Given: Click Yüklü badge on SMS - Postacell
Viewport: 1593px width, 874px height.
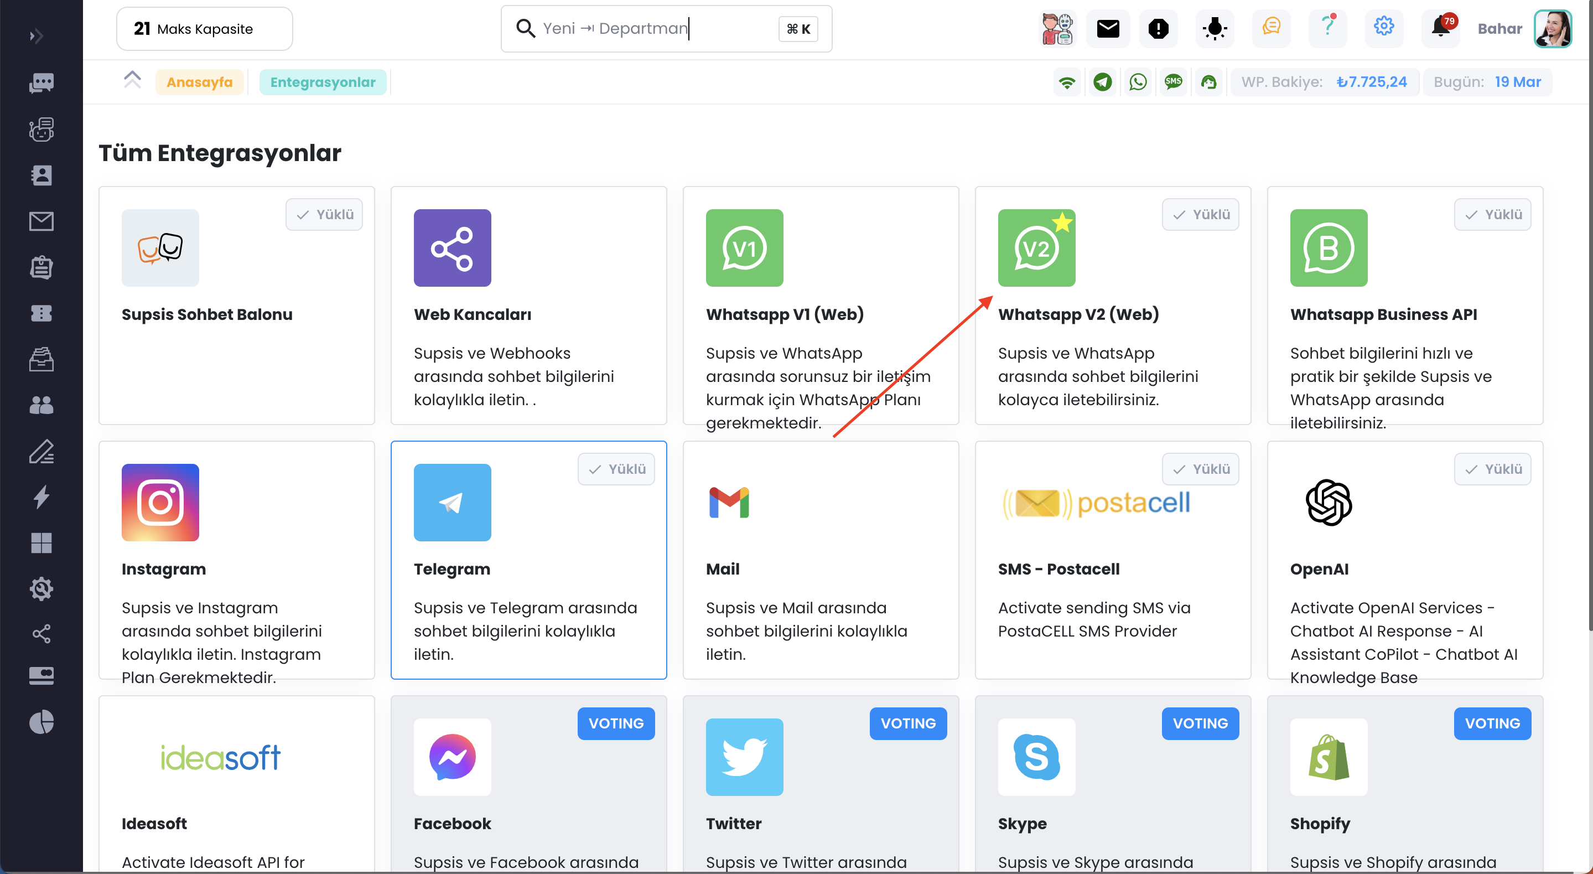Looking at the screenshot, I should click(x=1200, y=469).
